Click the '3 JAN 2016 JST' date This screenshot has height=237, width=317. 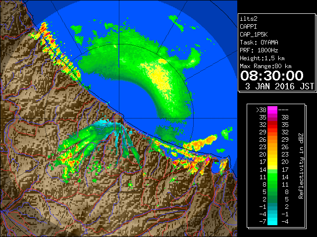tap(279, 86)
